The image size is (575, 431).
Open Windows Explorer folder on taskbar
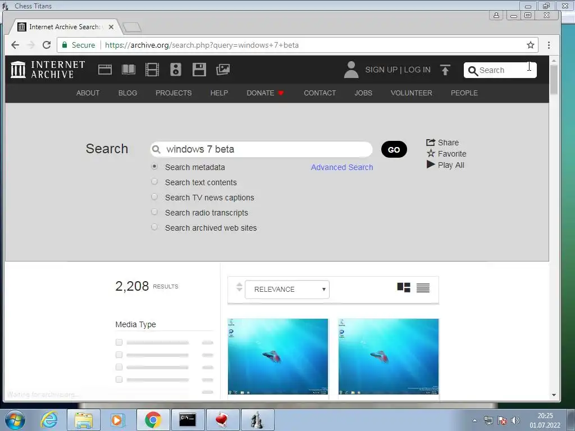(x=83, y=420)
